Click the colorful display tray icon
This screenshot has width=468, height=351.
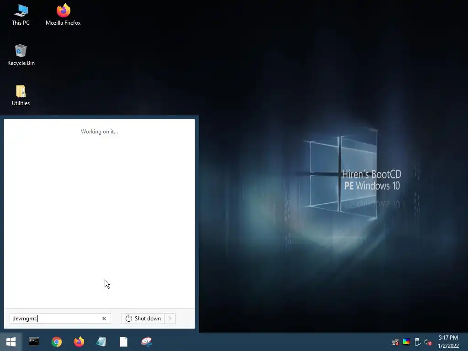click(406, 342)
